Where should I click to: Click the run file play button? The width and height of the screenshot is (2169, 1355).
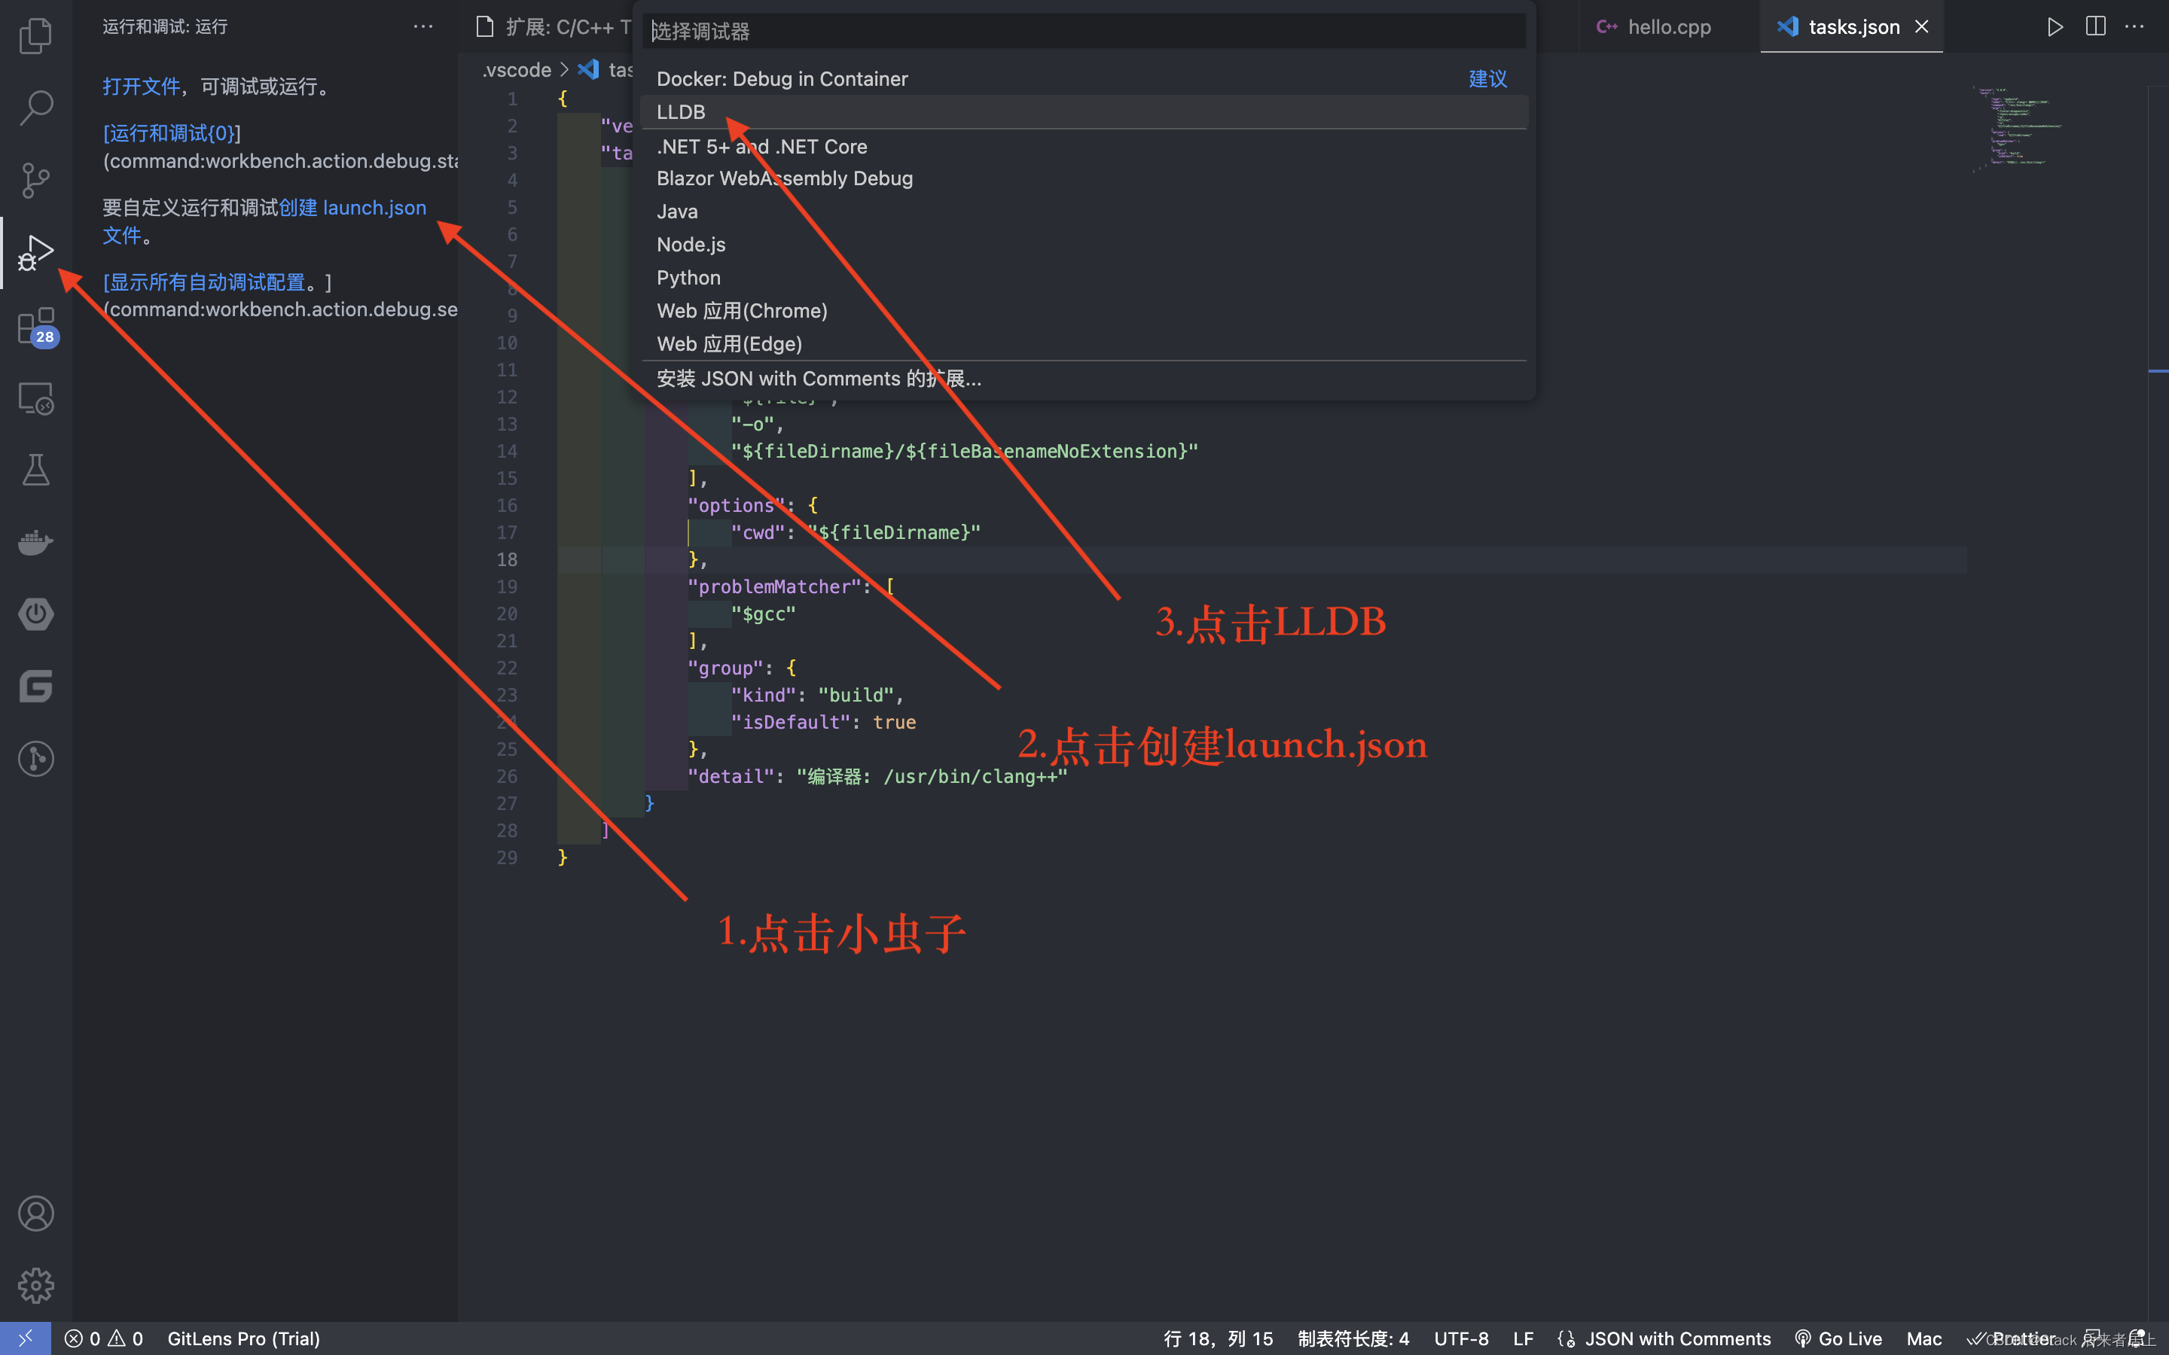pyautogui.click(x=2055, y=27)
